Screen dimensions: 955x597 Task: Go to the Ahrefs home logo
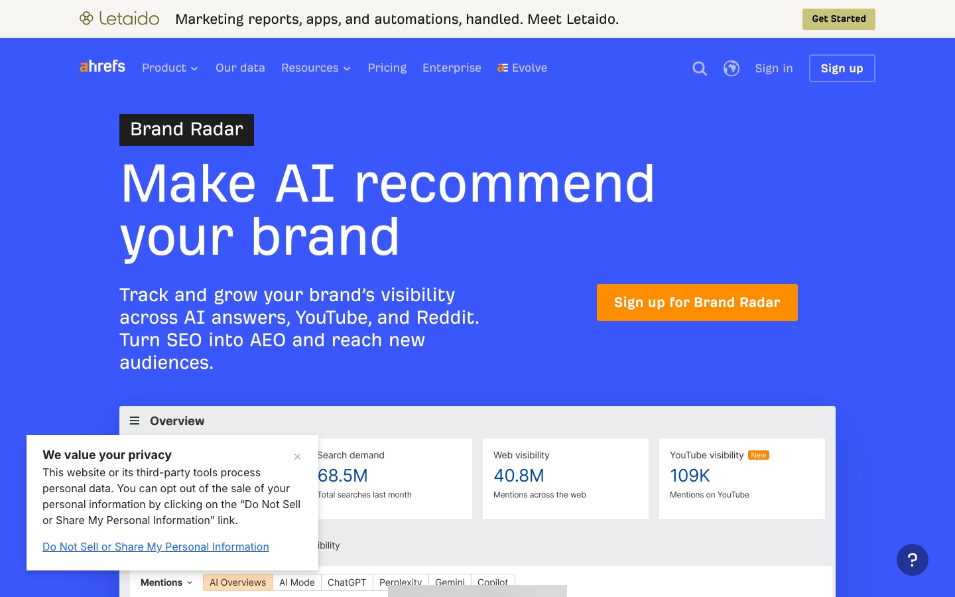(102, 66)
